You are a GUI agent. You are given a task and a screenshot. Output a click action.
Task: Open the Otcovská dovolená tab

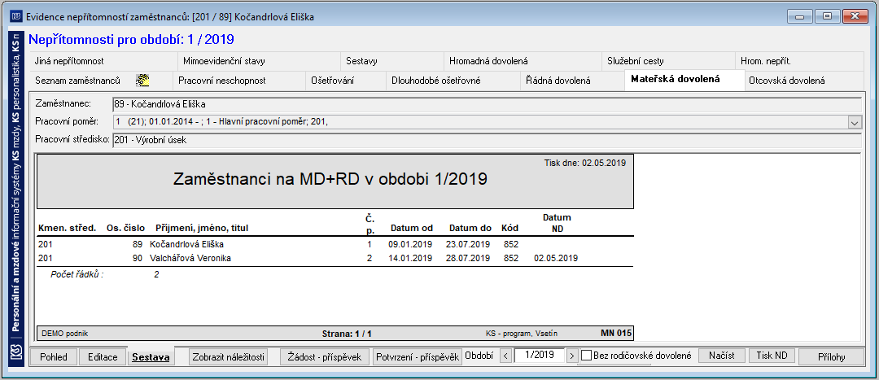[803, 81]
